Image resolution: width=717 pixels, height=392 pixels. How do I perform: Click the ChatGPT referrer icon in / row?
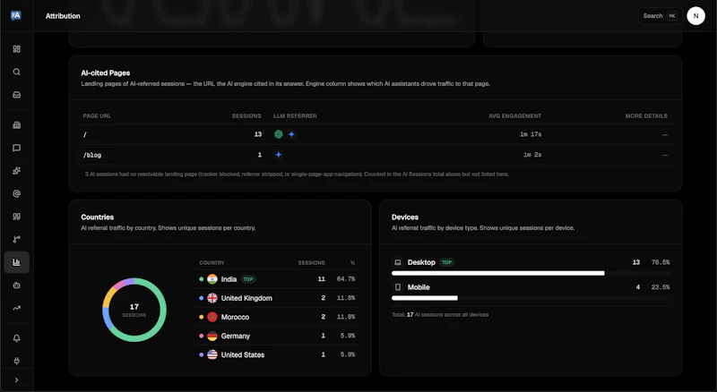tap(278, 134)
